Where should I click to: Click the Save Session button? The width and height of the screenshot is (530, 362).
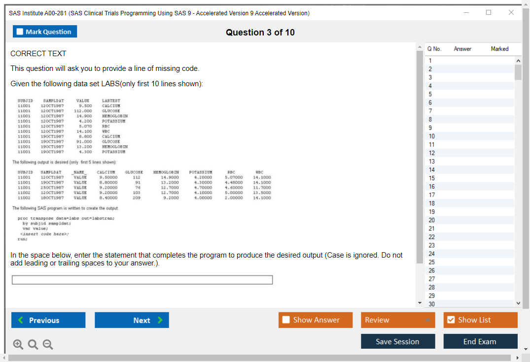(x=398, y=342)
